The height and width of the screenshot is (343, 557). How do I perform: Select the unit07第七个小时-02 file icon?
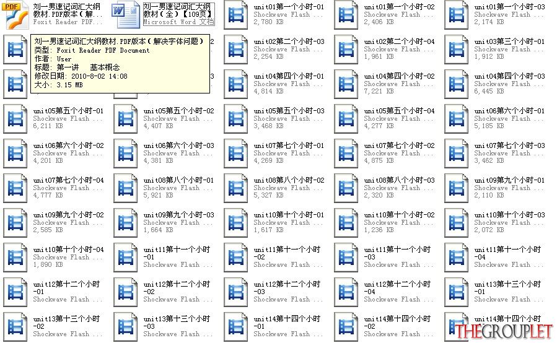tap(346, 154)
